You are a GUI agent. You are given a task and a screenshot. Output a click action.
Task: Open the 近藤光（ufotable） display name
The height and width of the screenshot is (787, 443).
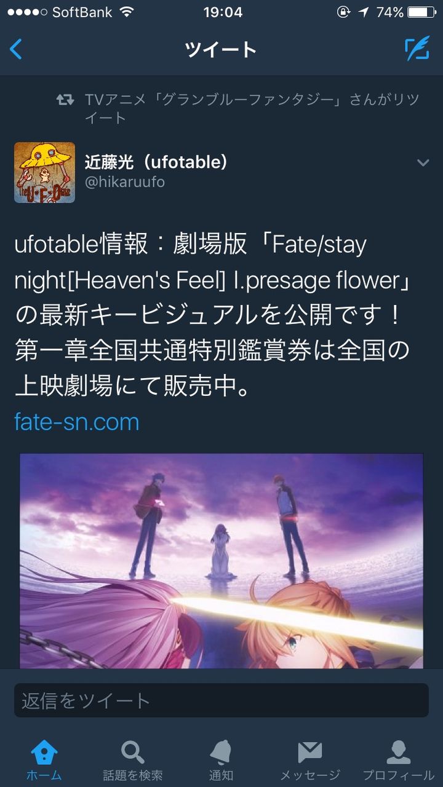point(156,162)
